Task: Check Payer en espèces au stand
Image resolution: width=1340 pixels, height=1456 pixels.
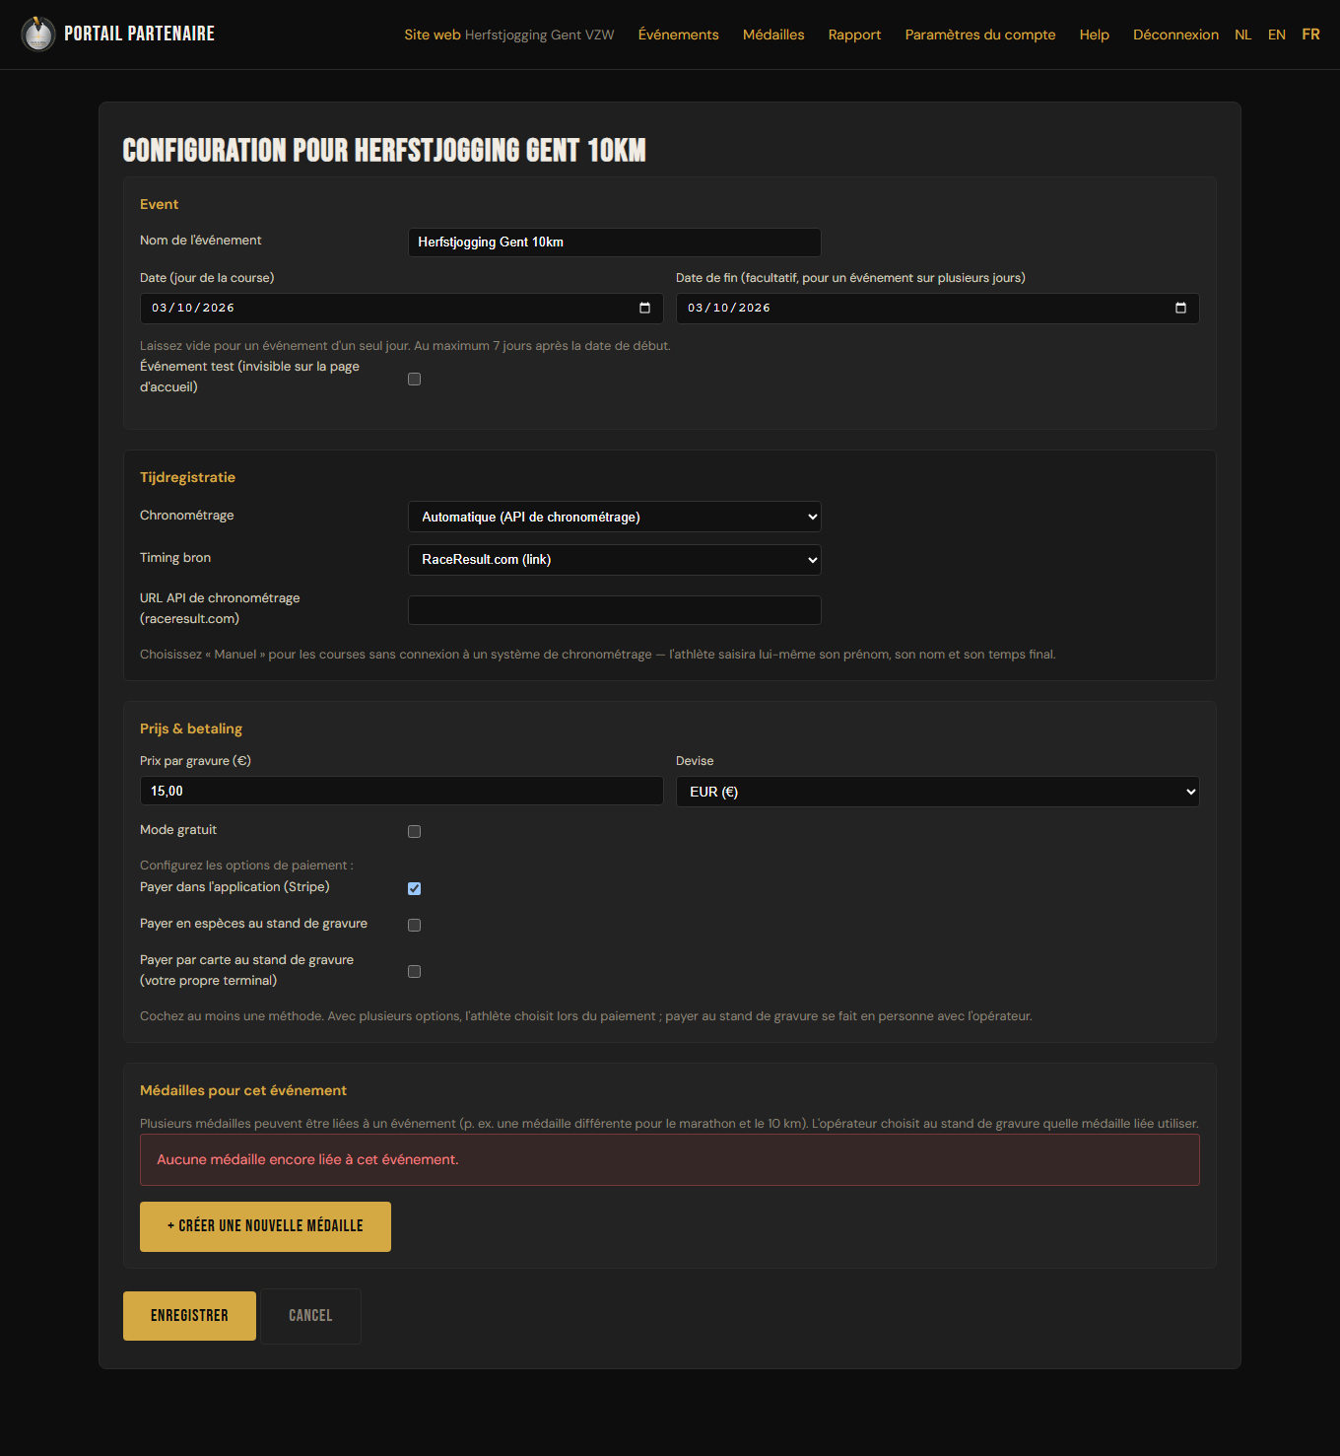Action: click(415, 926)
